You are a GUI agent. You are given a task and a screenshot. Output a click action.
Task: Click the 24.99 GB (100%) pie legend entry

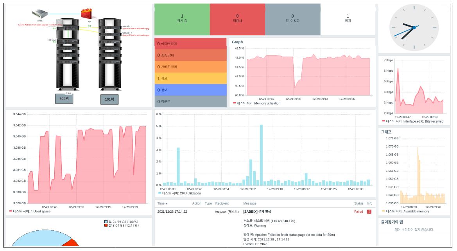(121, 222)
